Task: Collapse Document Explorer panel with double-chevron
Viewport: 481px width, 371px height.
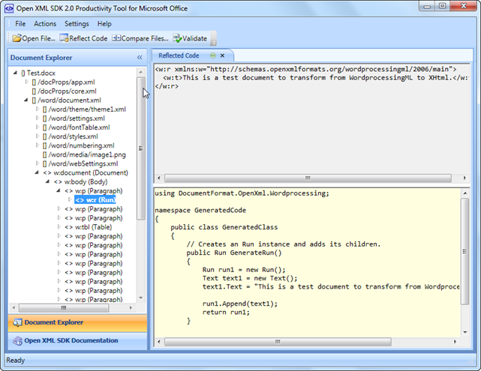Action: pyautogui.click(x=140, y=58)
